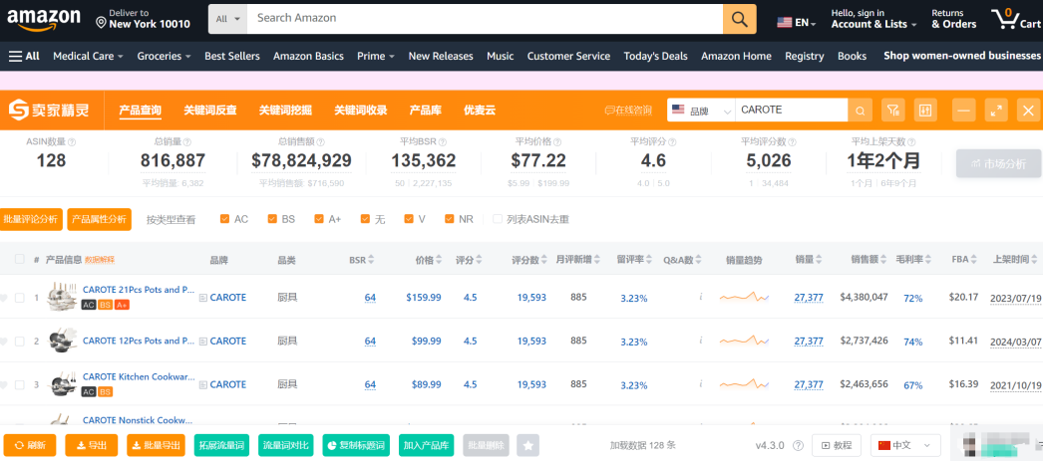The image size is (1043, 462).
Task: Click the 产品属性分析 button
Action: click(x=99, y=219)
